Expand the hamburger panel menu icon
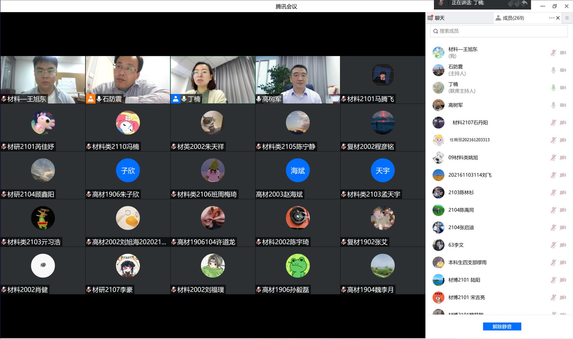Image resolution: width=573 pixels, height=339 pixels. coord(567,18)
